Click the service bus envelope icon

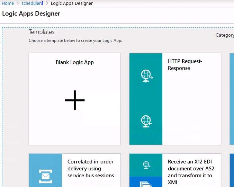point(45,176)
